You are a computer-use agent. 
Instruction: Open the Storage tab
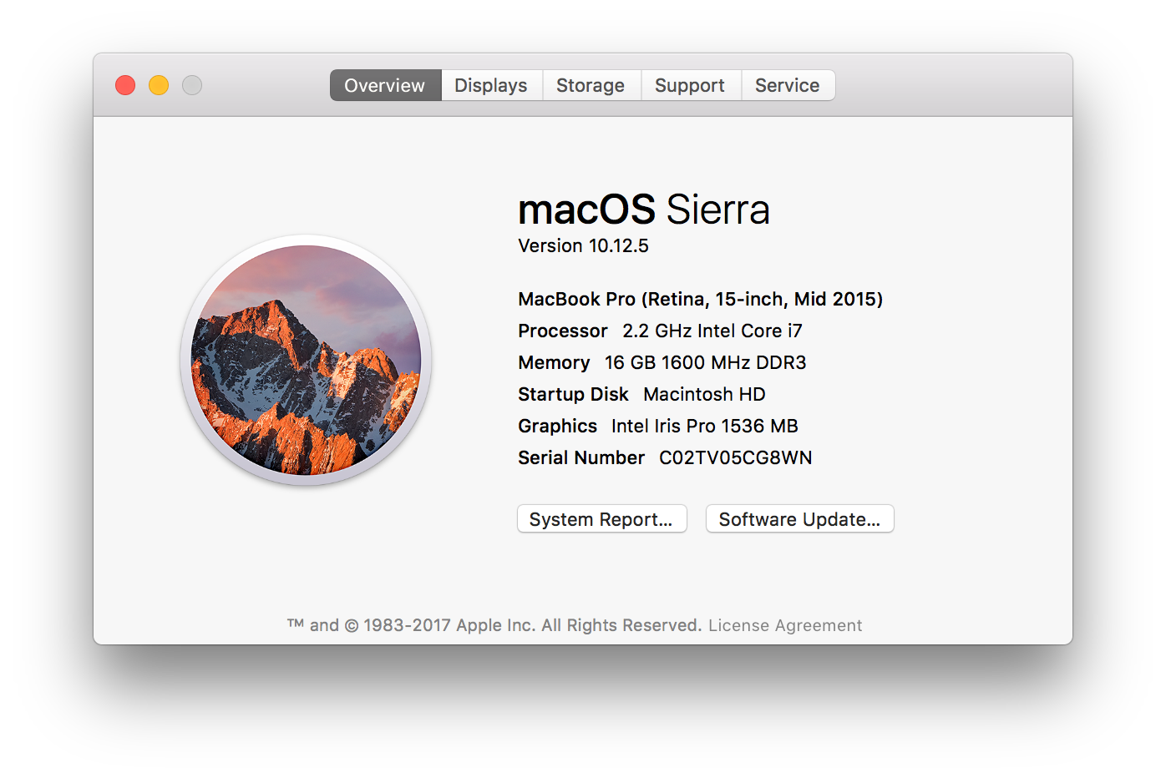click(591, 85)
